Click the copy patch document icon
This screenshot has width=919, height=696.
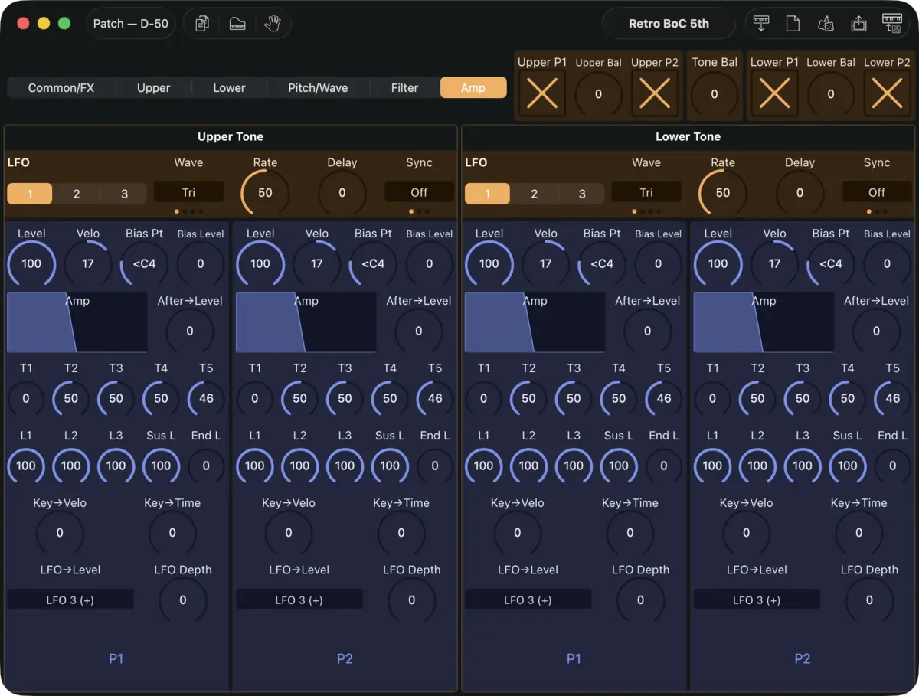coord(202,24)
